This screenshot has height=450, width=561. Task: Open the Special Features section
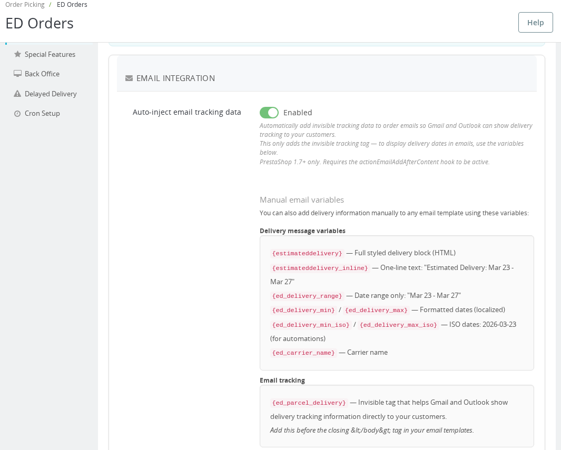50,54
